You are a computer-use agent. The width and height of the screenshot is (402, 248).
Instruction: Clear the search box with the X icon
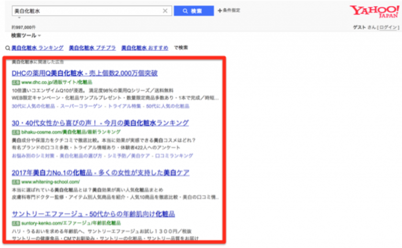[x=165, y=11]
